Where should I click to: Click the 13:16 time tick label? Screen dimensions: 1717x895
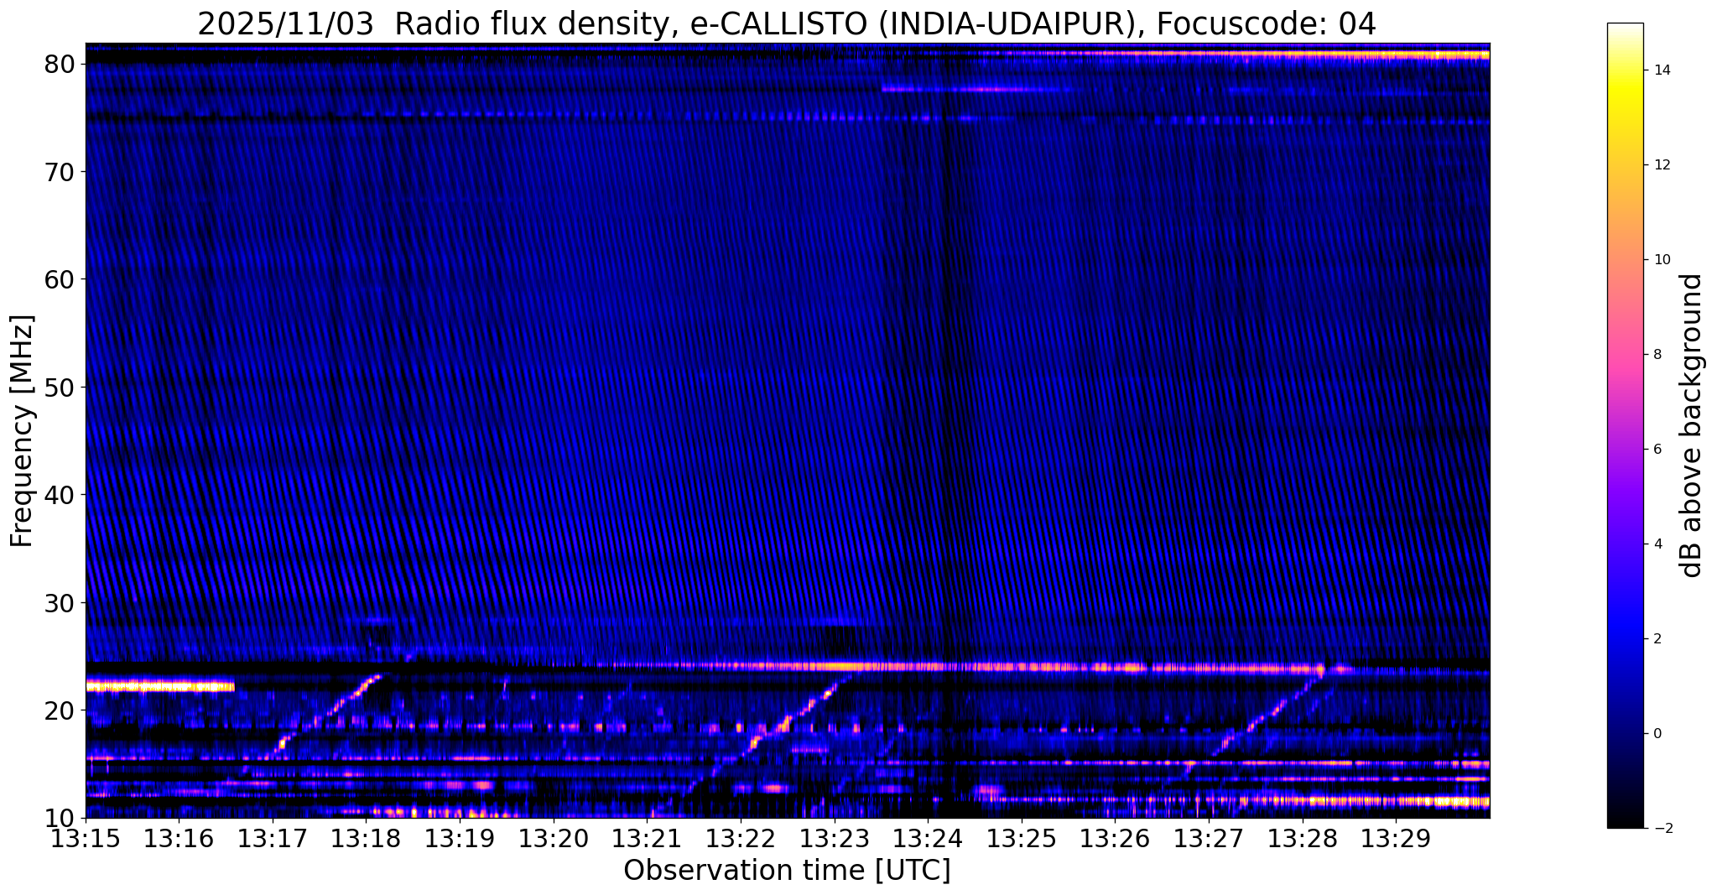coord(179,839)
